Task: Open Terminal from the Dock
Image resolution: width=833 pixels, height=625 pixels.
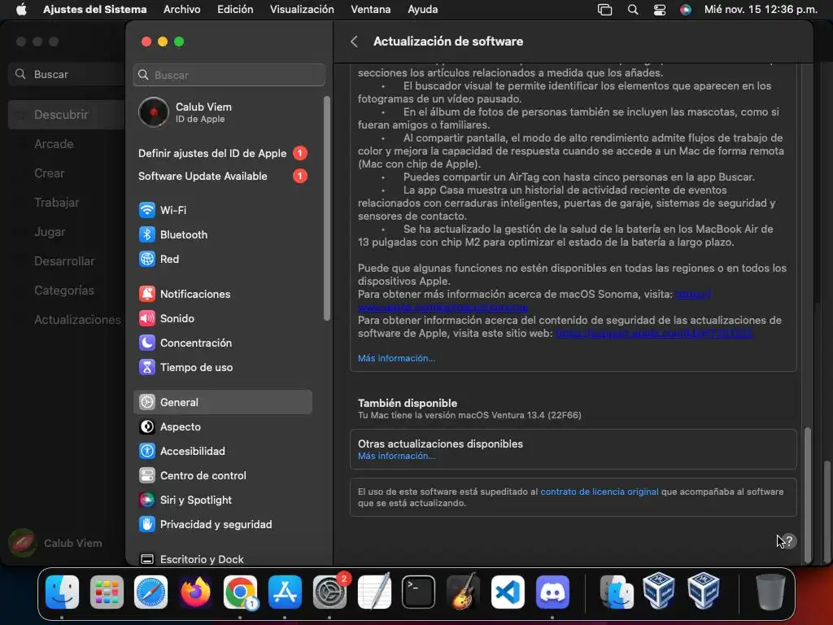Action: coord(419,592)
